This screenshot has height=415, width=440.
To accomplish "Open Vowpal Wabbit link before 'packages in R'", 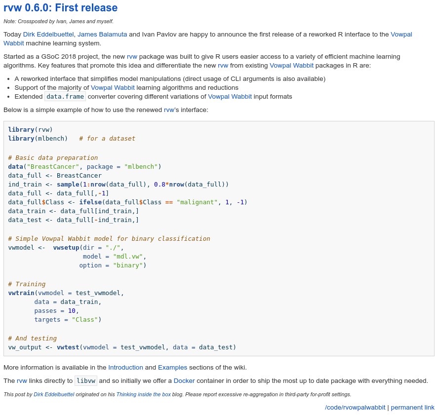I will 291,66.
